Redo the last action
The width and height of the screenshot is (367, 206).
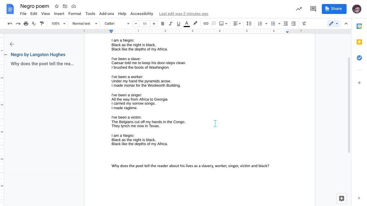(x=18, y=24)
